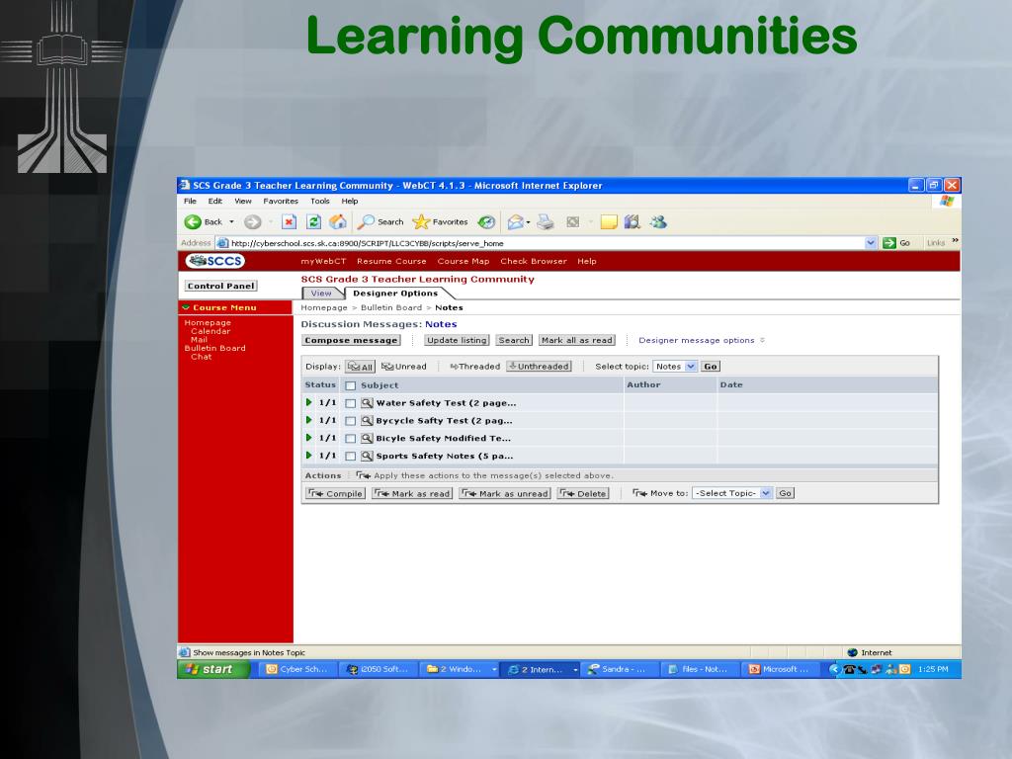Expand the Sports Safety Notes thread triangle
The width and height of the screenshot is (1012, 759).
click(309, 455)
